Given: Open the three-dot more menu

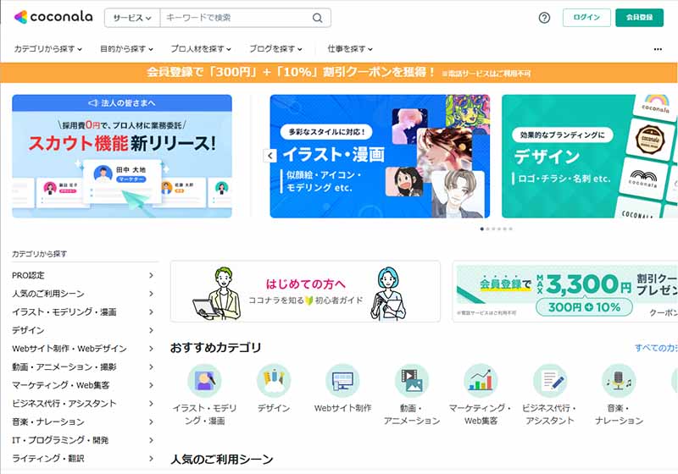Looking at the screenshot, I should (x=658, y=49).
